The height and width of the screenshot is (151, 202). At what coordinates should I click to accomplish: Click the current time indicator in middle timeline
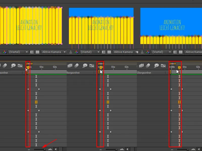click(101, 67)
